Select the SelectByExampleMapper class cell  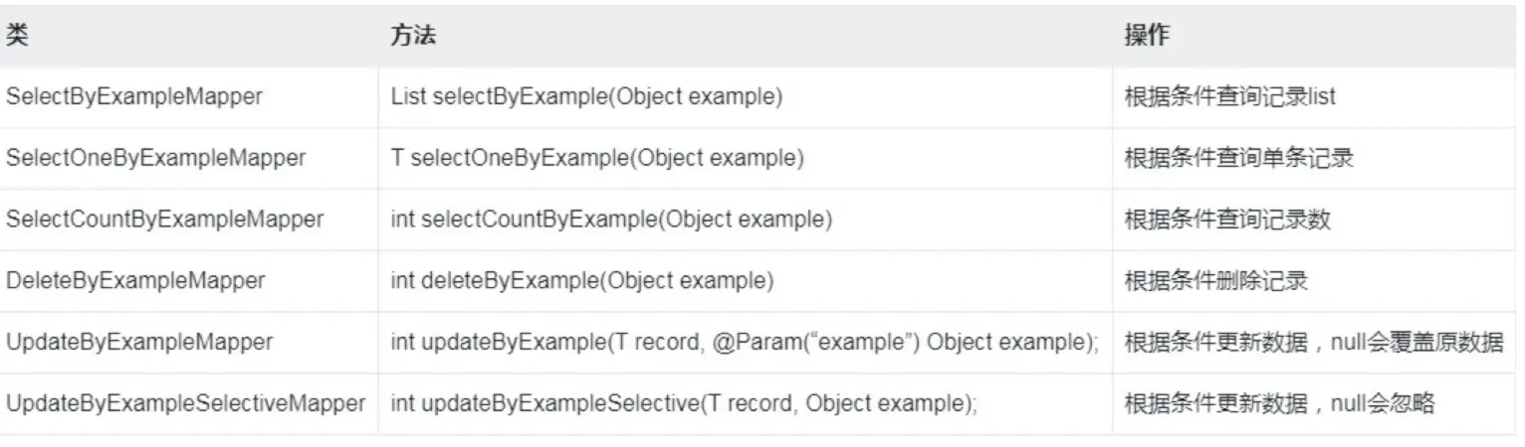134,97
